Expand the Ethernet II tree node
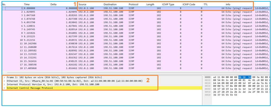271x107 pixels. coord(4,81)
